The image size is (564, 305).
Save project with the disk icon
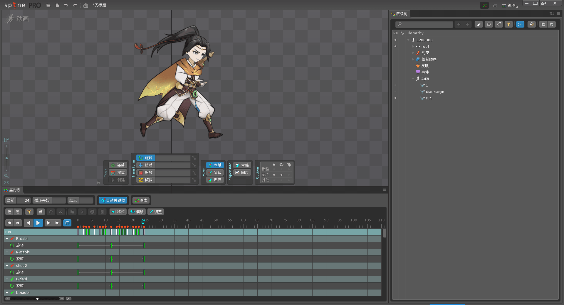(x=57, y=5)
